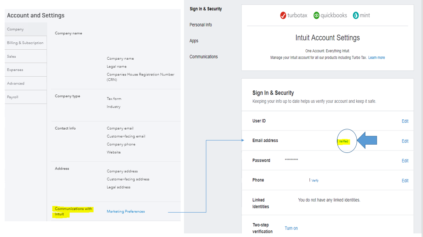The width and height of the screenshot is (423, 237).
Task: Edit the Email address
Action: (405, 141)
